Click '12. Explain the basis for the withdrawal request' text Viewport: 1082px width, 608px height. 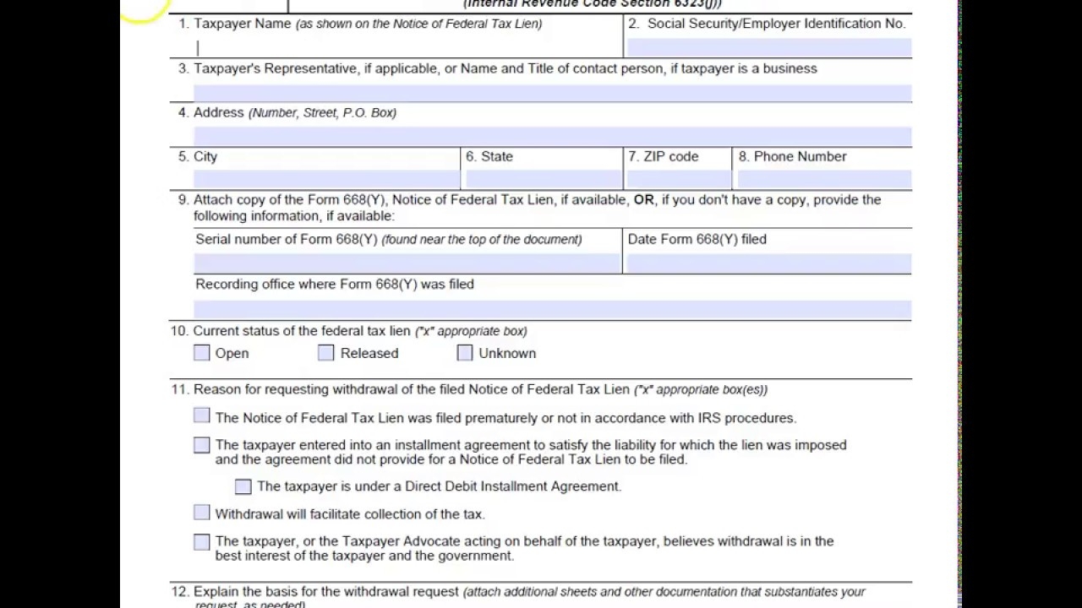[315, 592]
